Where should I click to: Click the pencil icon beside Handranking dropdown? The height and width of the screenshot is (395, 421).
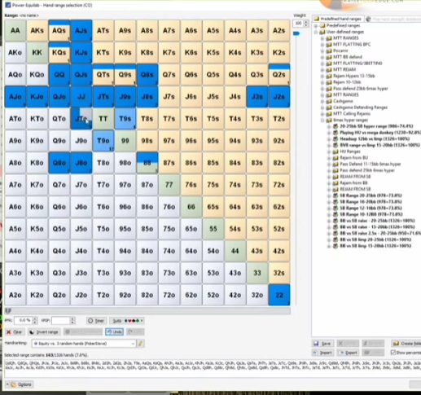[140, 344]
